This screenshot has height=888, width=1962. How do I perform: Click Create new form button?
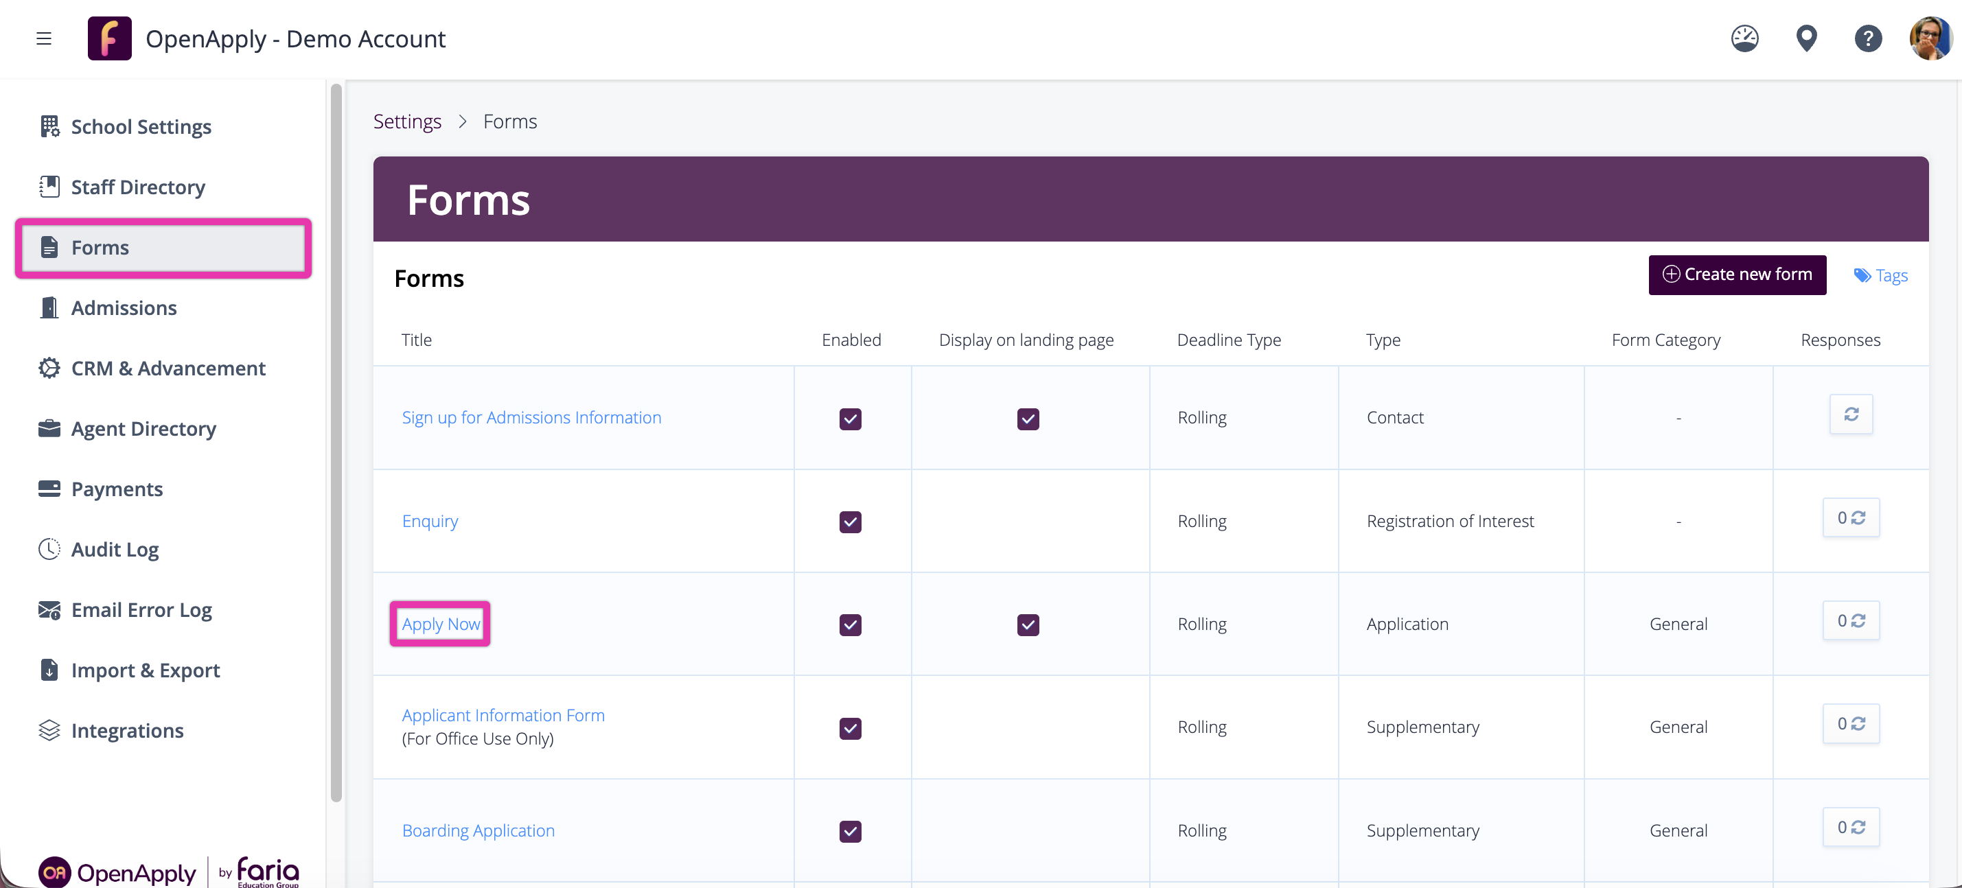pos(1737,275)
